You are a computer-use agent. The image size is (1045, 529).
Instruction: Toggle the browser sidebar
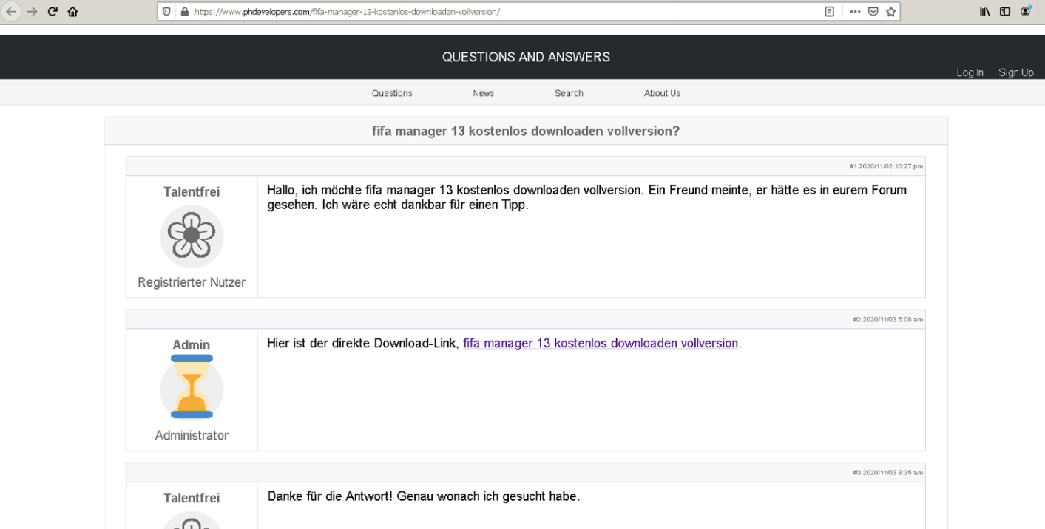click(x=1005, y=12)
